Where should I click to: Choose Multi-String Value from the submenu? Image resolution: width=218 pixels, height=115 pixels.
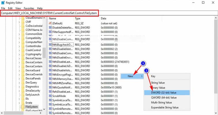click(x=167, y=103)
